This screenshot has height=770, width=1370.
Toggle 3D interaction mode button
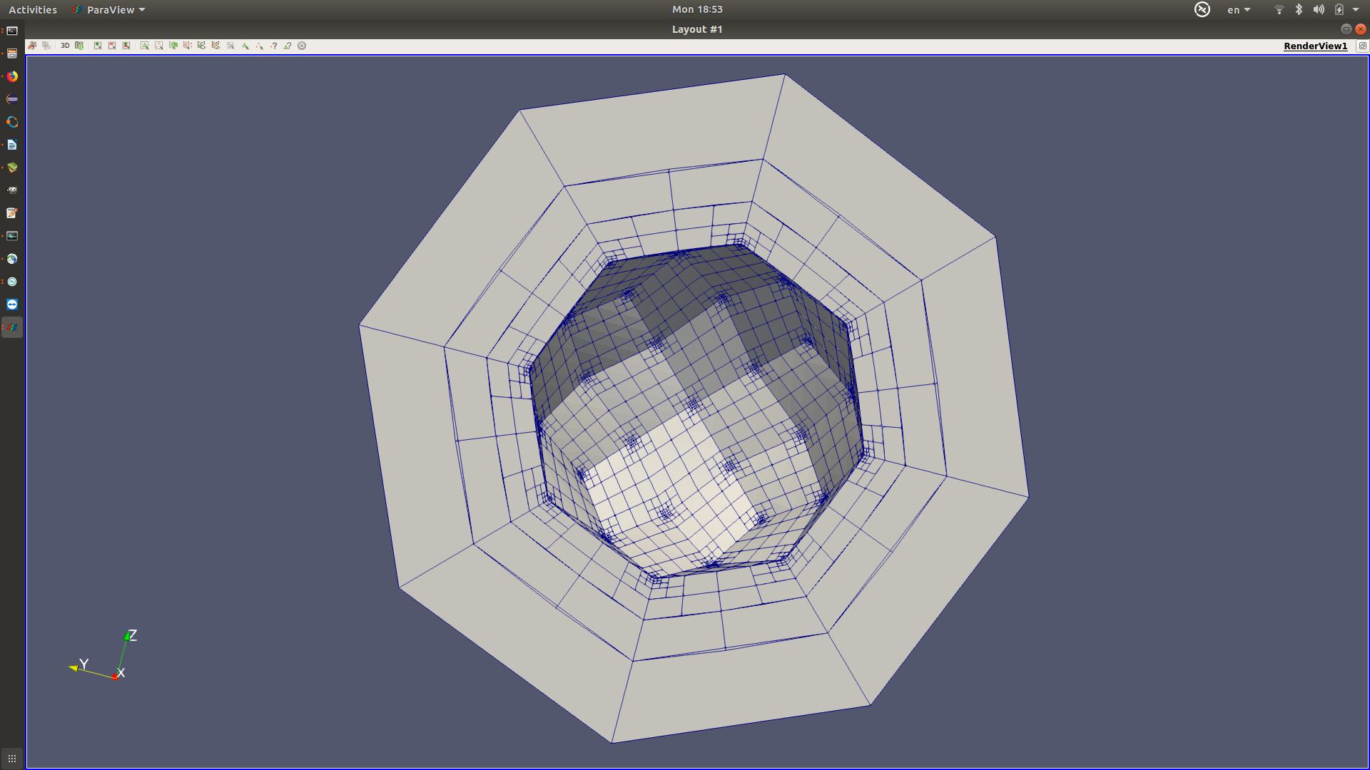tap(65, 46)
